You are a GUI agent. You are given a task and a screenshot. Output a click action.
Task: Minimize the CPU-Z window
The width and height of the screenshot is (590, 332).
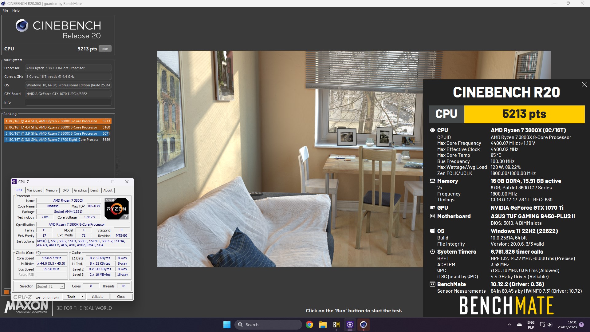(99, 182)
